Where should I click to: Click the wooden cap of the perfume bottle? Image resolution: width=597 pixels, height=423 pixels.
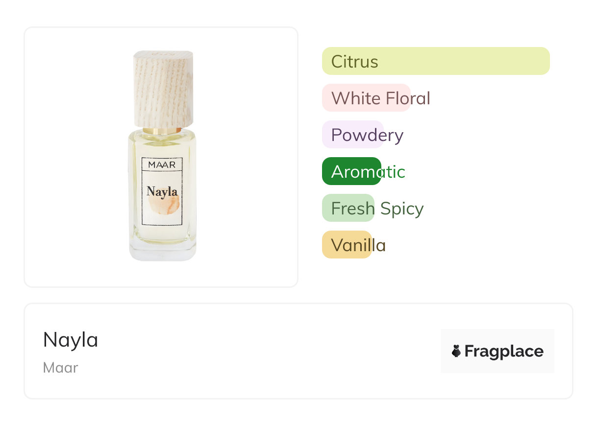(163, 88)
